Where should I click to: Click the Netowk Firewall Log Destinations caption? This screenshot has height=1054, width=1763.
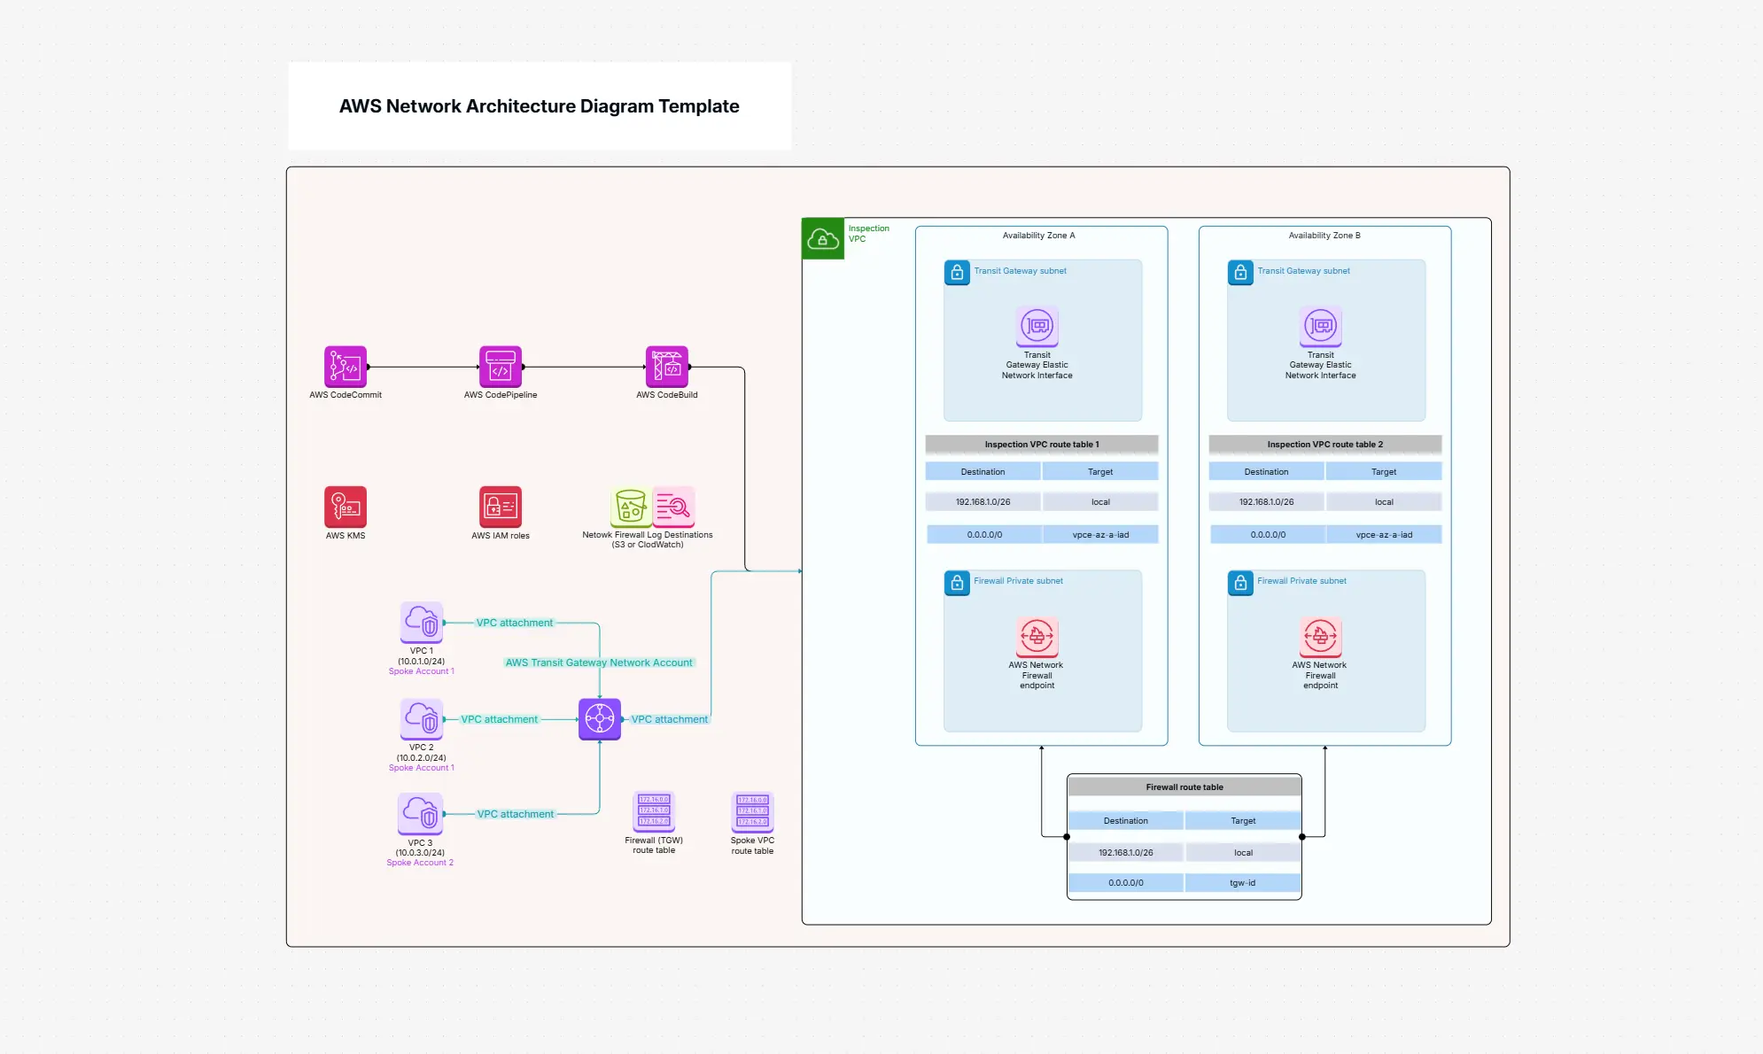(648, 539)
